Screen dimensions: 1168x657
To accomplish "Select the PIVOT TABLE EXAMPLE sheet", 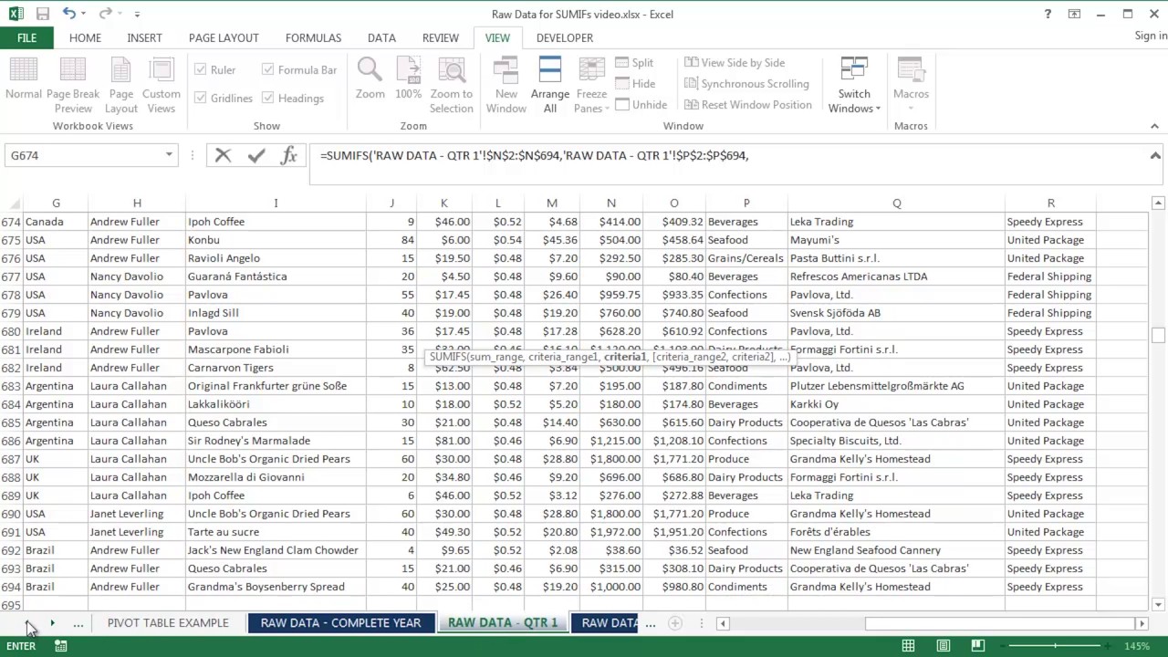I will tap(168, 623).
